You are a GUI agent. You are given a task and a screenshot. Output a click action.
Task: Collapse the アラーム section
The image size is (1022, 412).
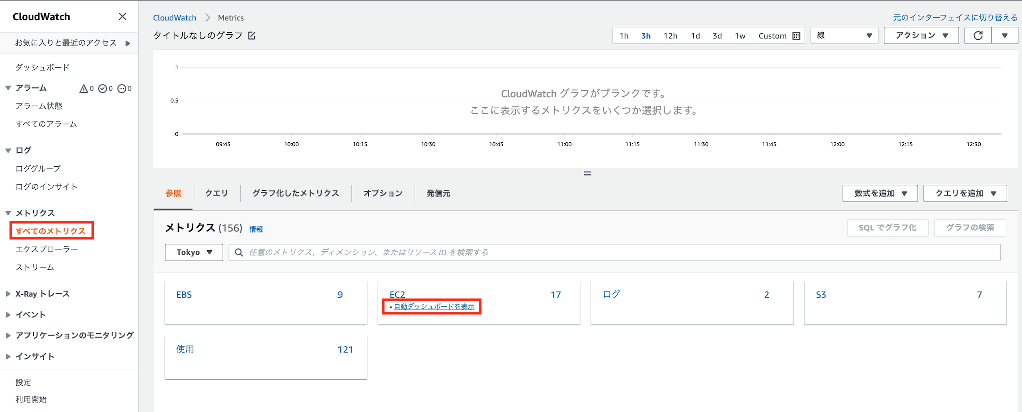point(8,88)
